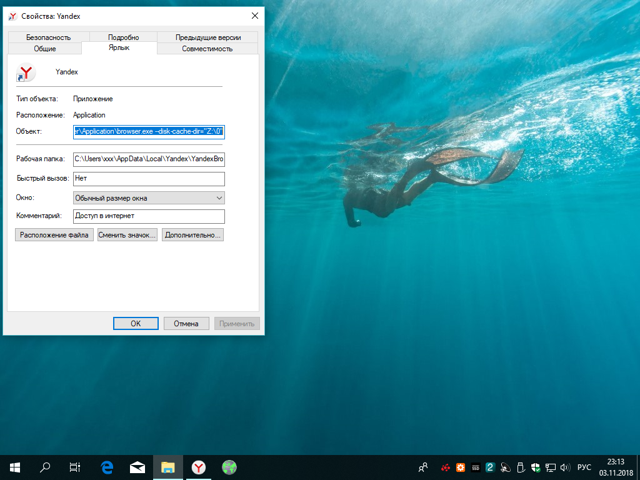640x480 pixels.
Task: Open network connection tray icon
Action: click(551, 467)
